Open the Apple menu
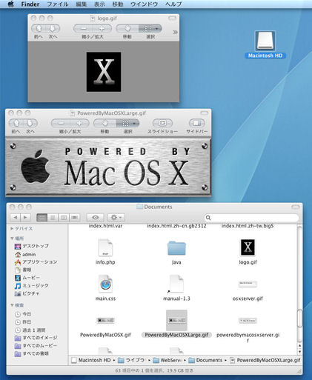 coord(10,4)
